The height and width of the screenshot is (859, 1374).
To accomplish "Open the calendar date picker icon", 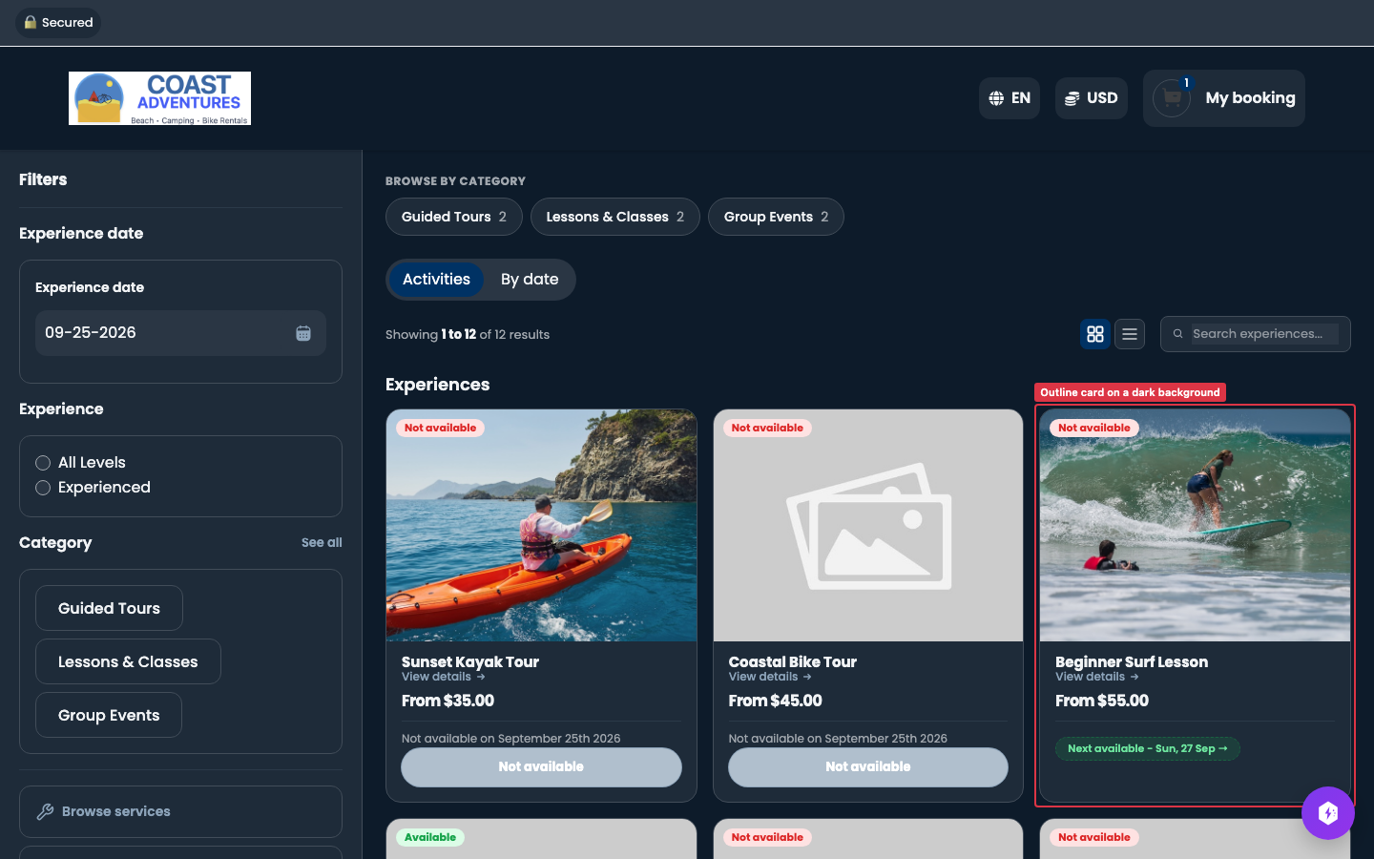I will click(x=303, y=333).
